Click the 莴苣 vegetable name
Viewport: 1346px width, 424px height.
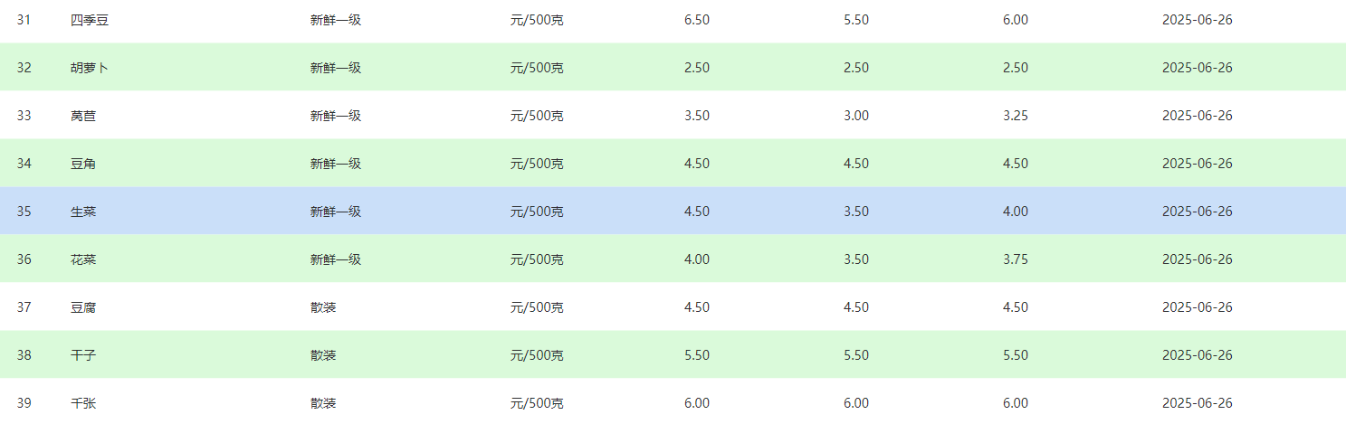83,116
